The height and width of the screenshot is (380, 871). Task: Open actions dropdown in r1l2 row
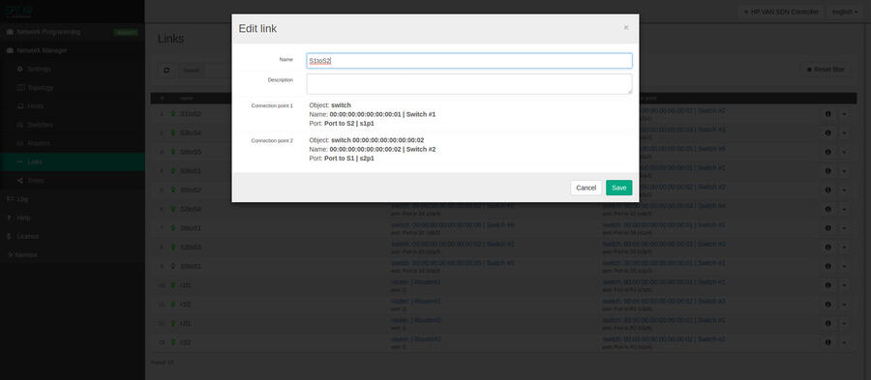tap(844, 305)
